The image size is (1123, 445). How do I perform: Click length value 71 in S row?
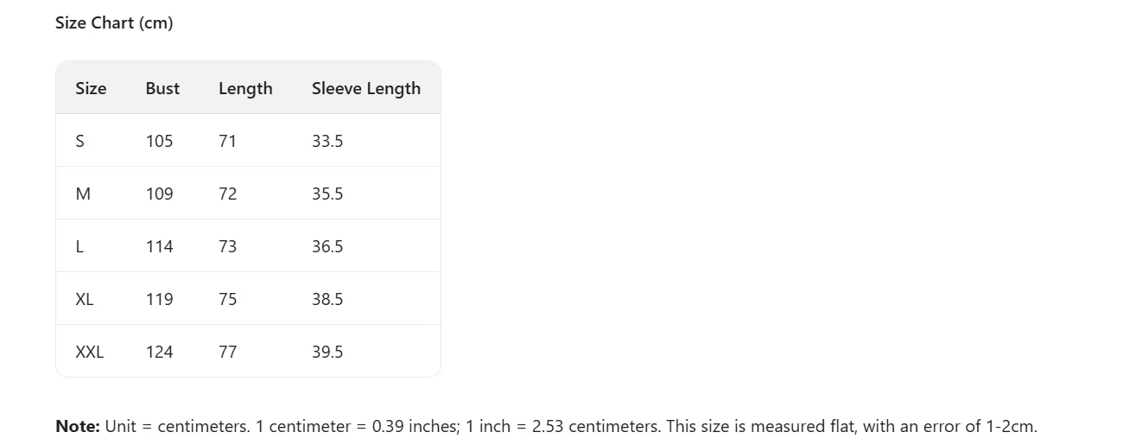tap(227, 141)
